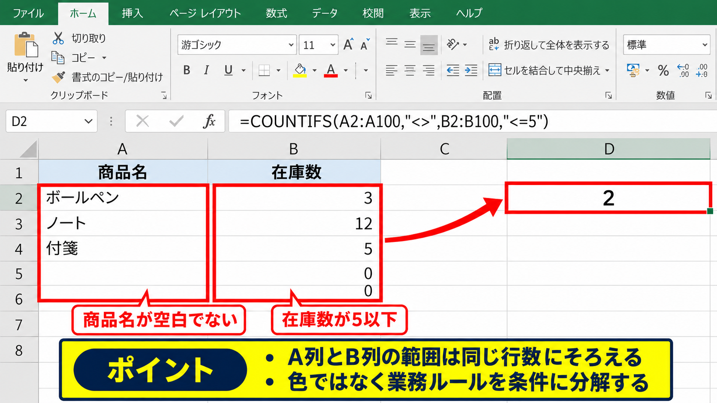Click the formula bar COUNTIFS formula
The image size is (717, 403).
click(x=394, y=122)
